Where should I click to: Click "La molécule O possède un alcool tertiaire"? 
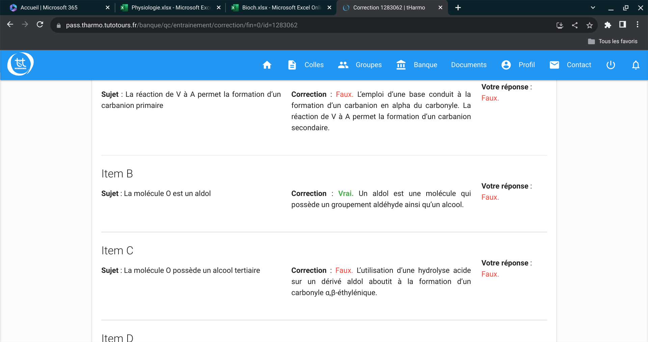[192, 270]
